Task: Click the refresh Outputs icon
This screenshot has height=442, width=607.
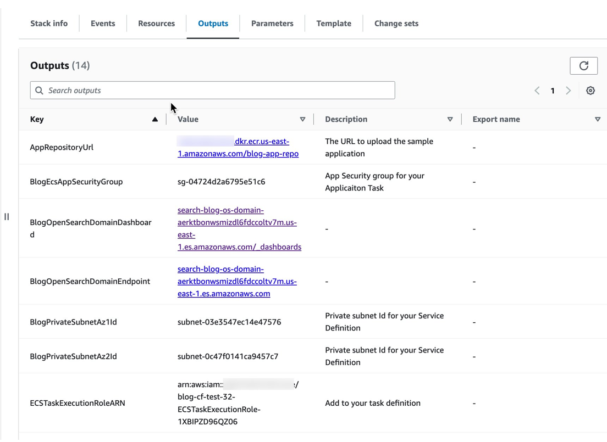Action: [x=583, y=65]
